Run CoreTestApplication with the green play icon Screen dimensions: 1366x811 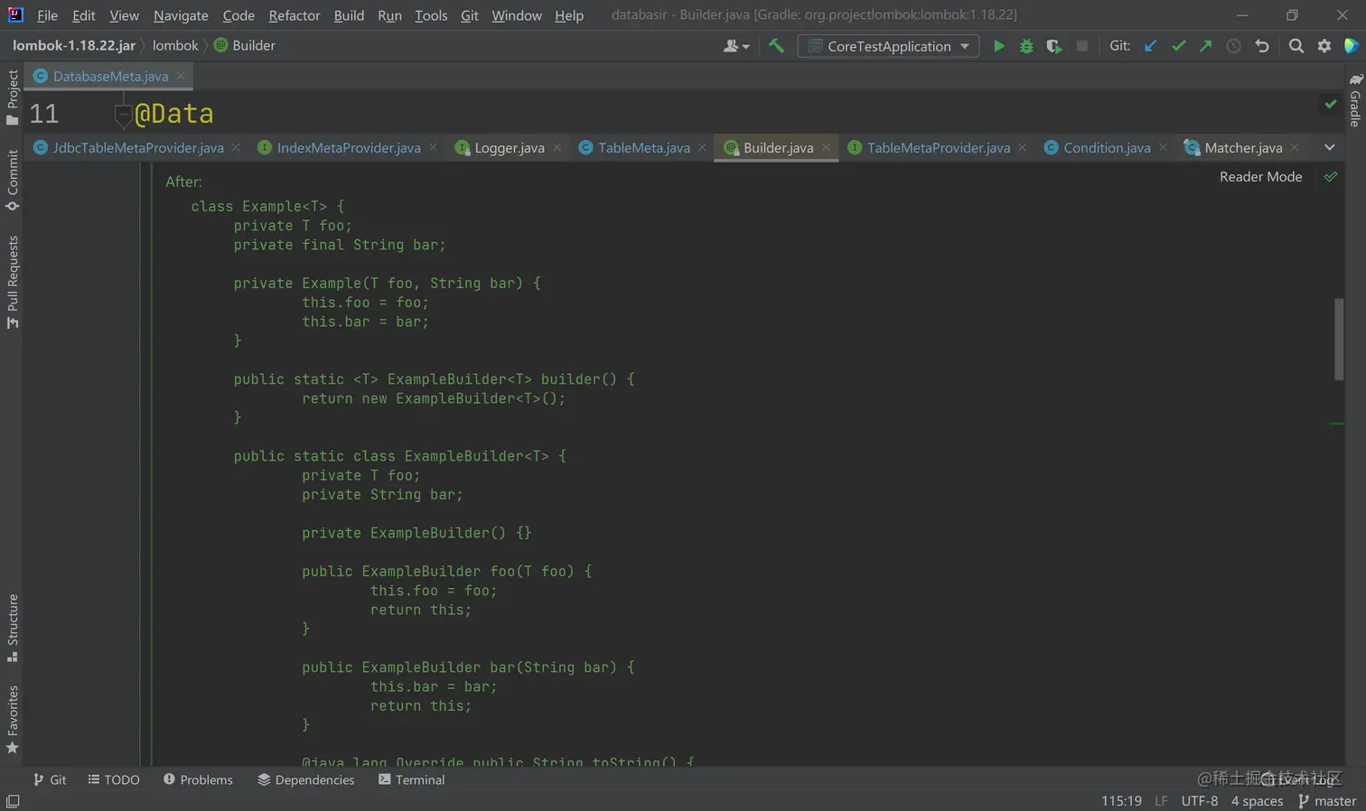click(998, 46)
